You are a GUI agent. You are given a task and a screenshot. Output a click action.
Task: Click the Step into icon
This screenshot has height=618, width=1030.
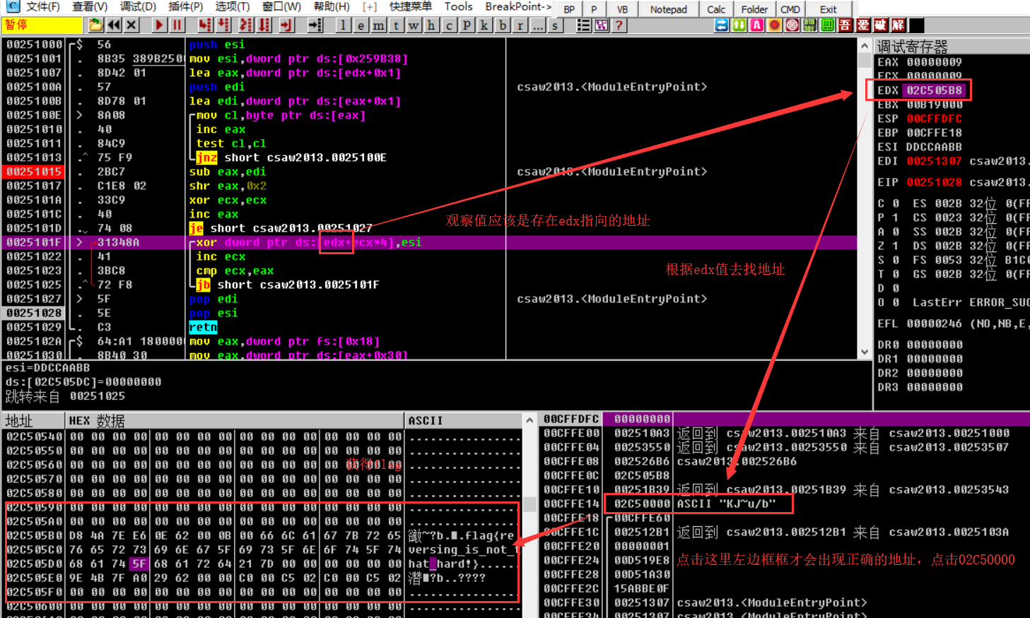click(205, 25)
